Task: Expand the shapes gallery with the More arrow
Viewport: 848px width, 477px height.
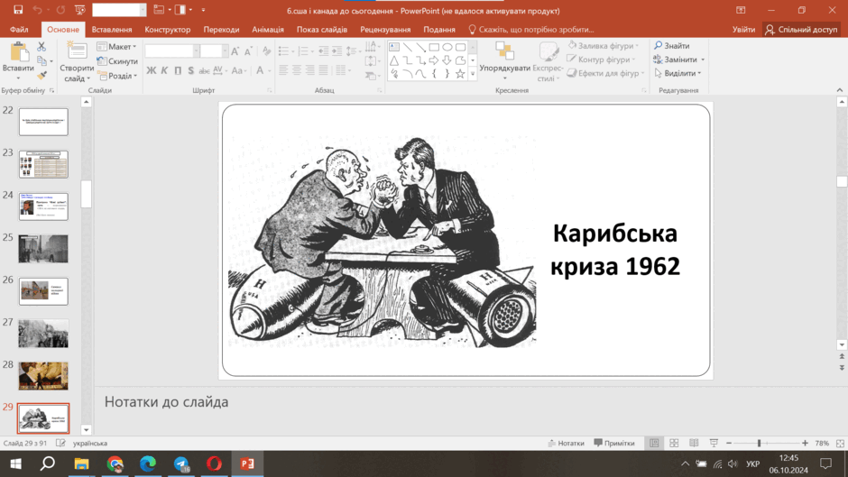Action: 473,74
